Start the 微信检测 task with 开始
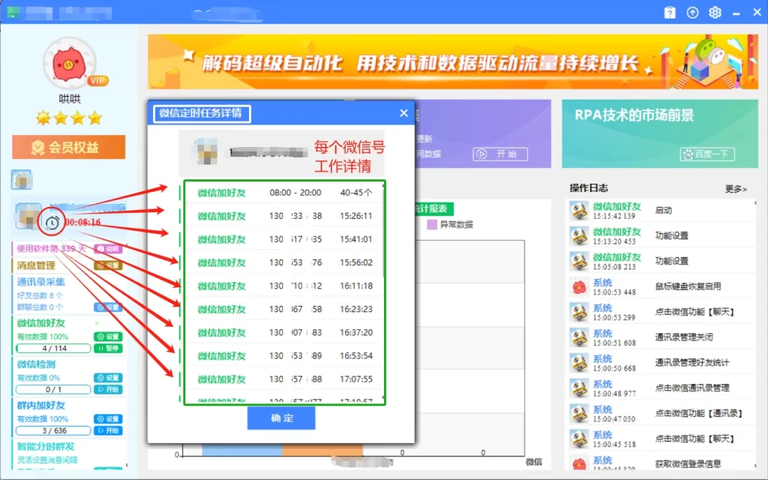 (x=108, y=389)
